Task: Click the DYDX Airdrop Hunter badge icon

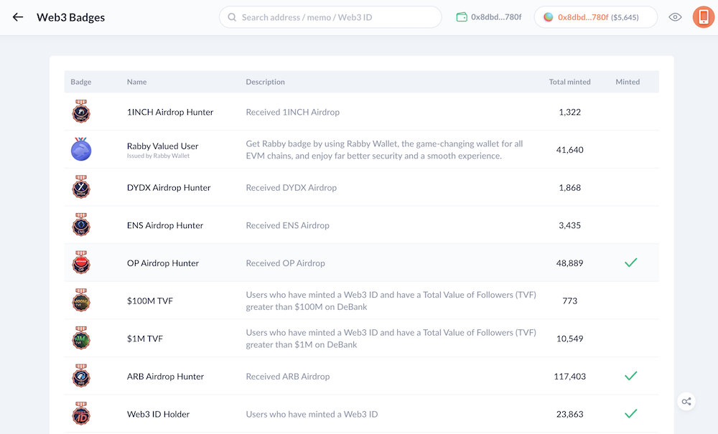Action: [x=81, y=187]
